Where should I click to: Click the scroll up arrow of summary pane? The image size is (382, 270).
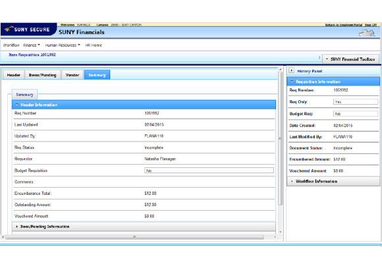280,69
